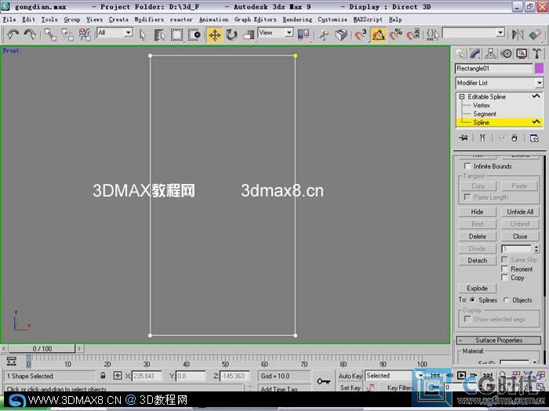Toggle 3D Snaps magnet icon

point(361,35)
